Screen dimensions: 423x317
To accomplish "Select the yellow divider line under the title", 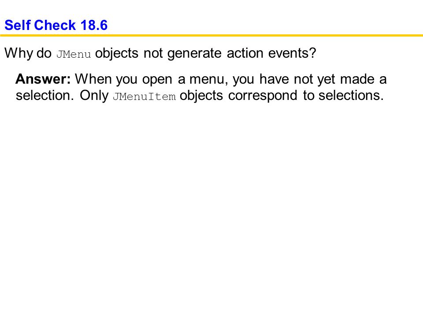I will (211, 35).
